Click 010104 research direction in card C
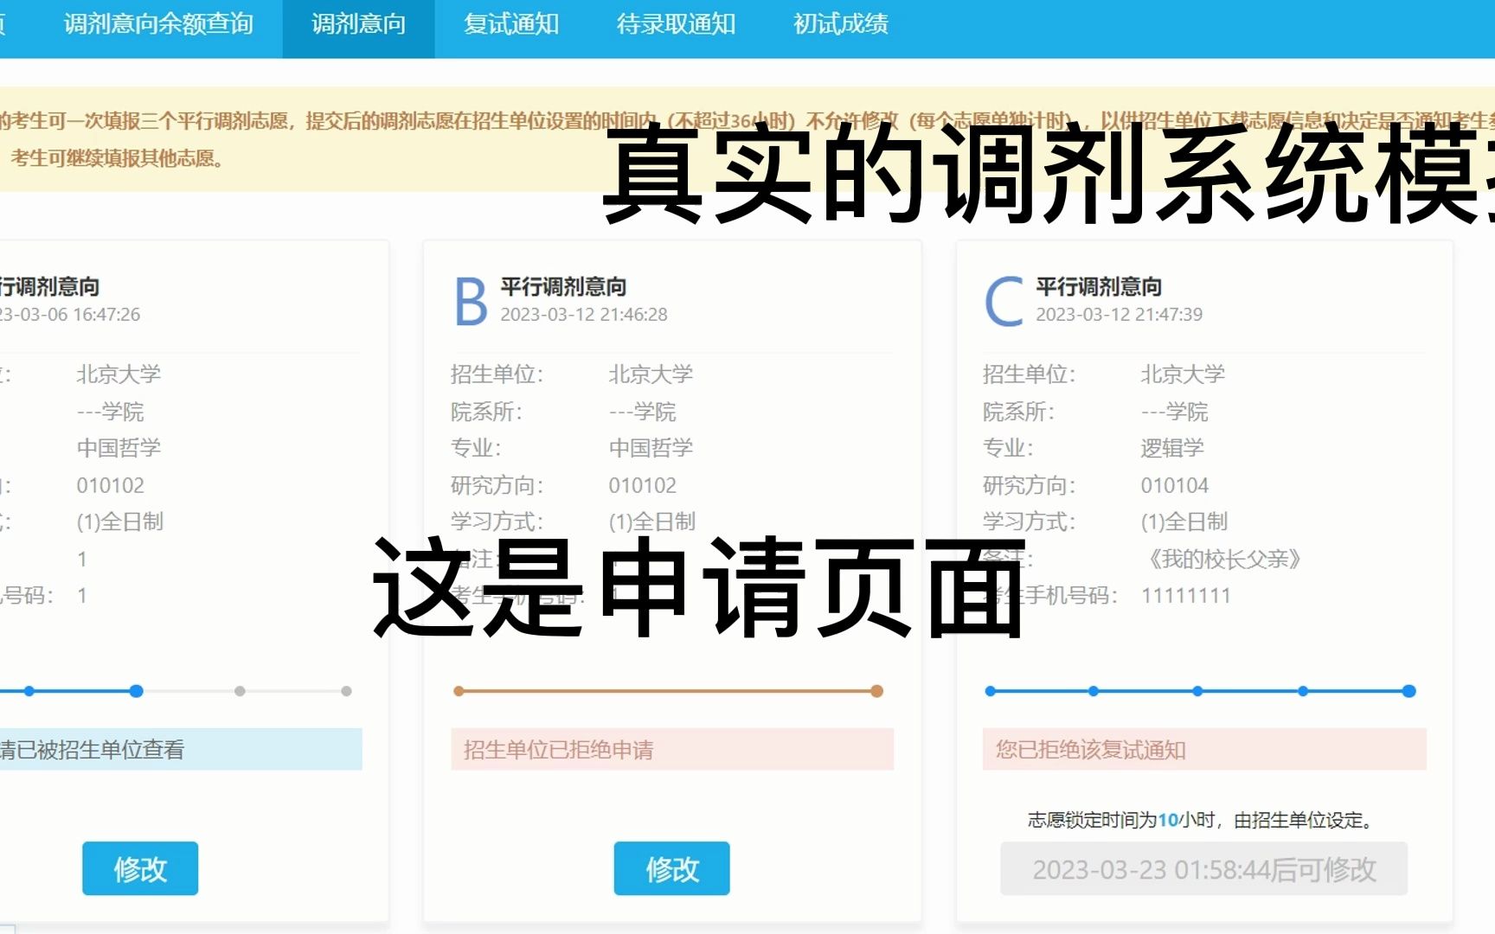Screen dimensions: 1495x934 coord(1174,485)
